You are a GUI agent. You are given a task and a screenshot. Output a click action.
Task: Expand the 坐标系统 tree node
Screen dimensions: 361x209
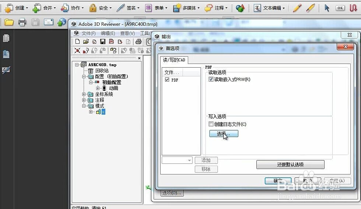(84, 94)
